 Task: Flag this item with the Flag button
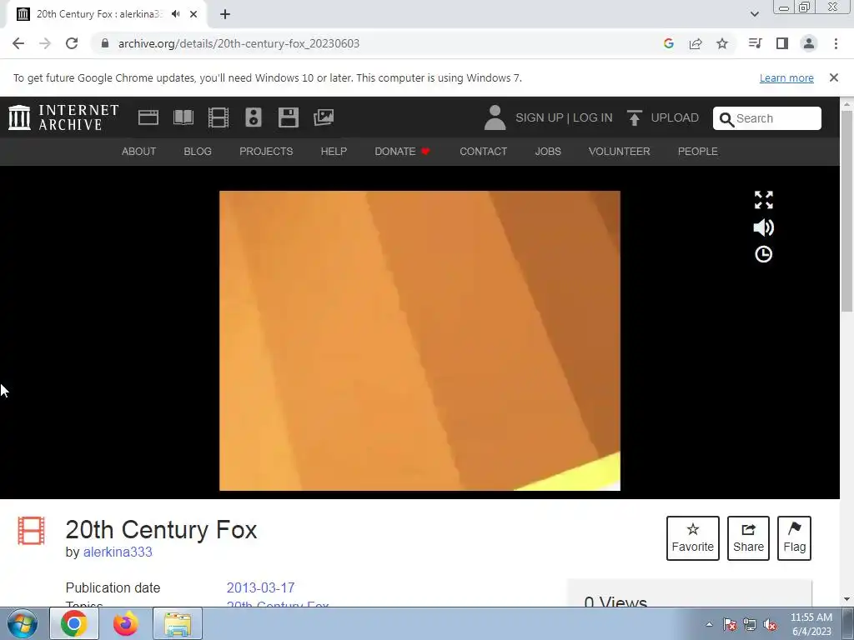coord(794,538)
